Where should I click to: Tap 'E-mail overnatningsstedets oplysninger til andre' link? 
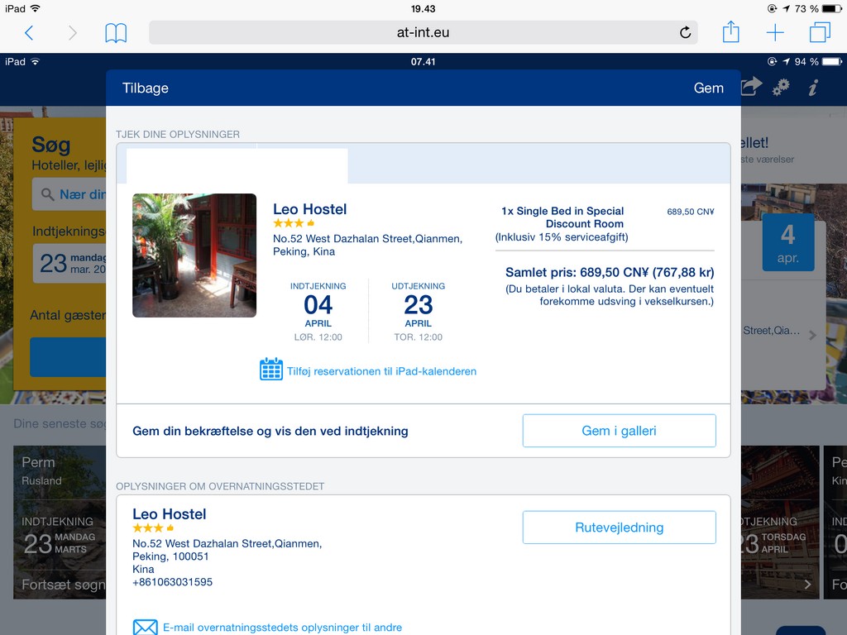[283, 628]
